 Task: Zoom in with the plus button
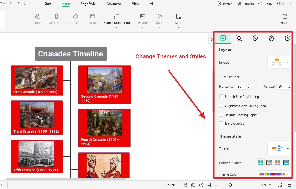point(256,185)
